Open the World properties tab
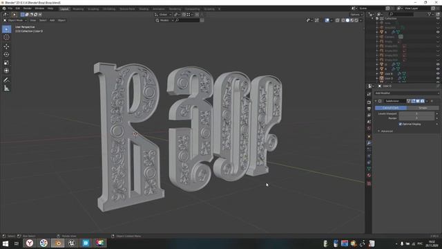The width and height of the screenshot is (442, 249). 369,129
